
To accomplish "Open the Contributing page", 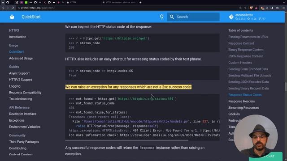I will (18, 148).
